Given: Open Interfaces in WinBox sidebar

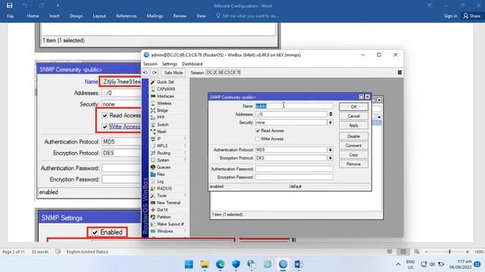Looking at the screenshot, I should pos(165,96).
